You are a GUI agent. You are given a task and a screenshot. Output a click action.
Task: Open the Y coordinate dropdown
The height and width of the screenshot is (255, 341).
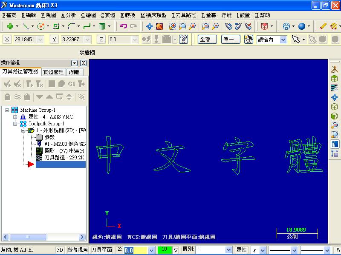click(x=87, y=40)
